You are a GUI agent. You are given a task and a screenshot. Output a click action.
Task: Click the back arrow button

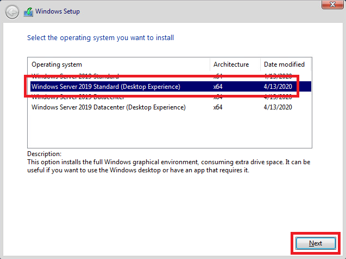pyautogui.click(x=12, y=11)
